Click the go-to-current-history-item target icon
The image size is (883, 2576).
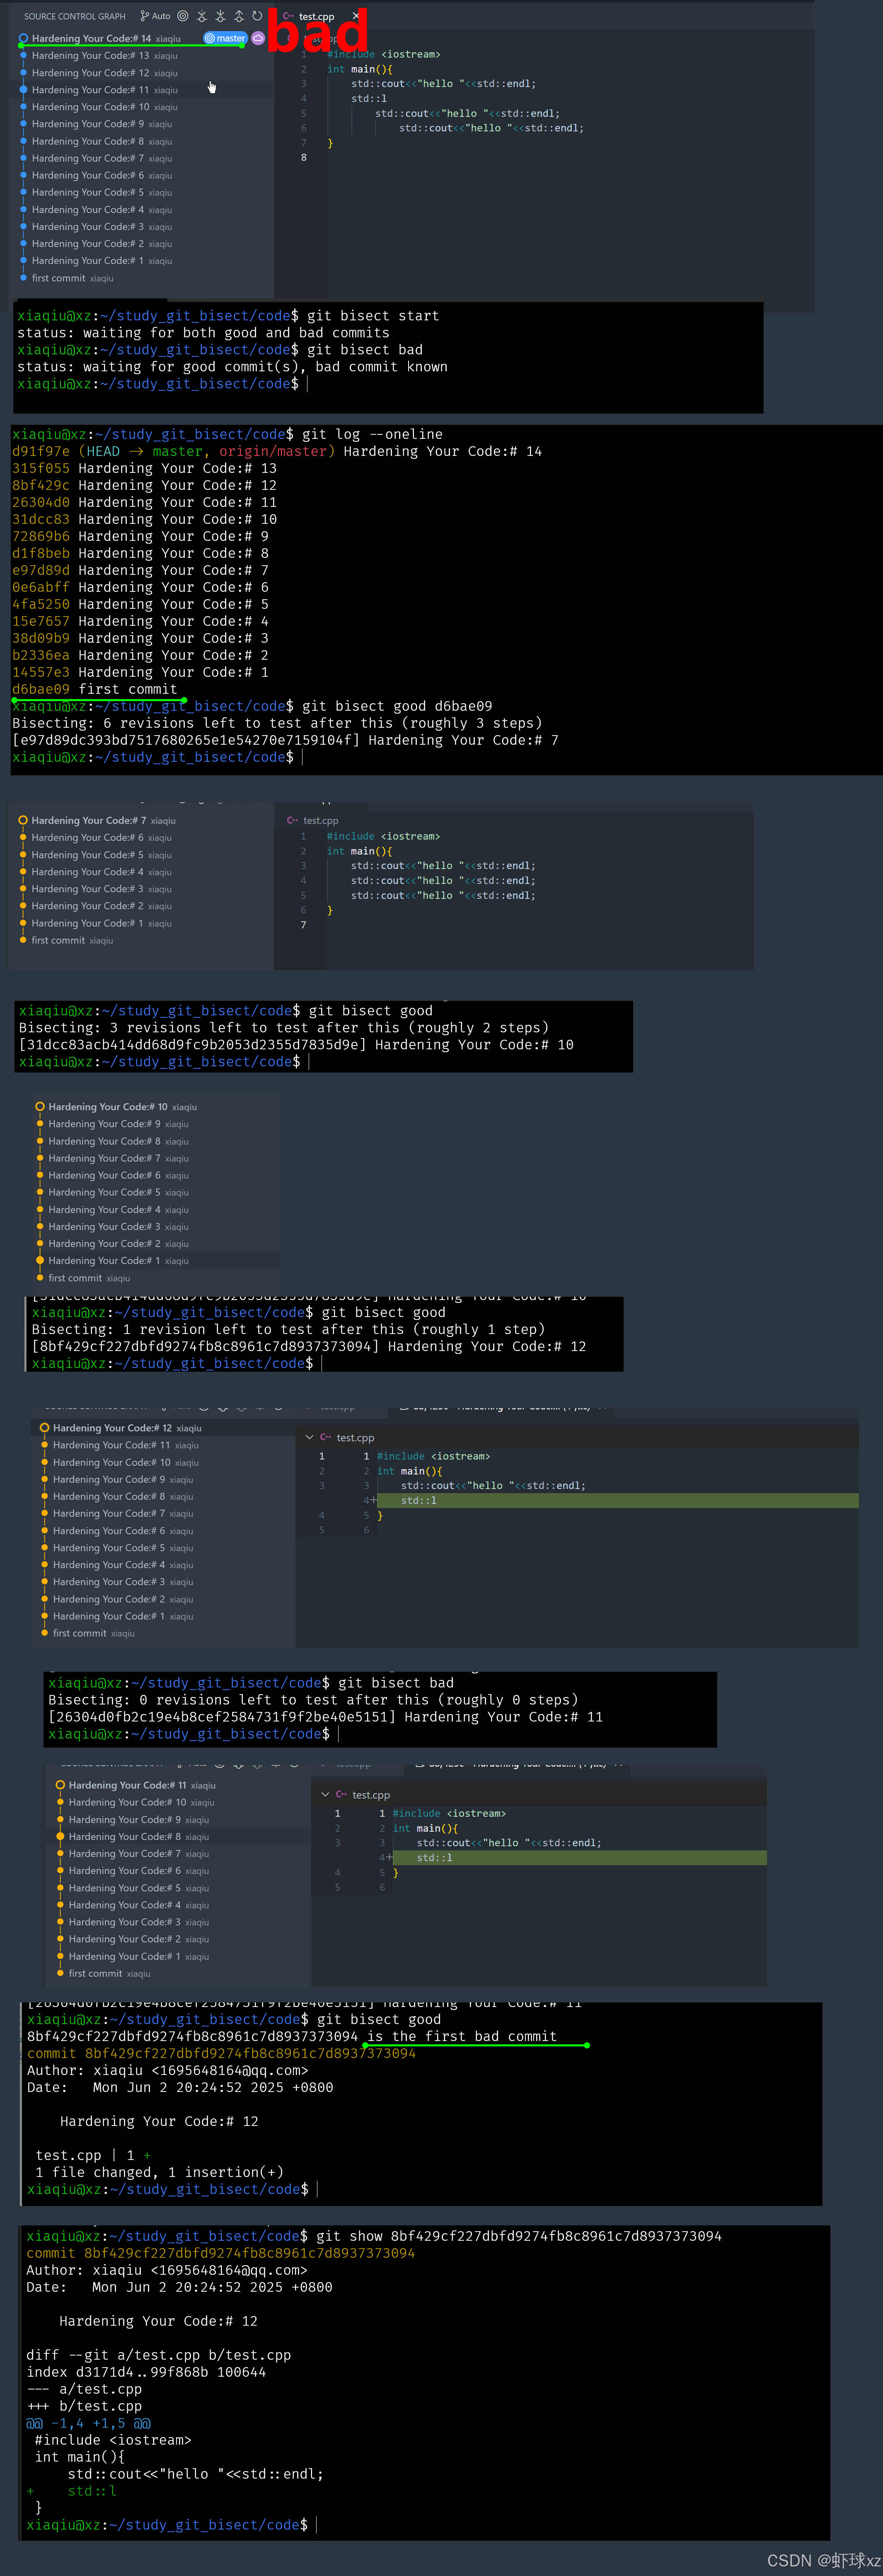tap(183, 16)
